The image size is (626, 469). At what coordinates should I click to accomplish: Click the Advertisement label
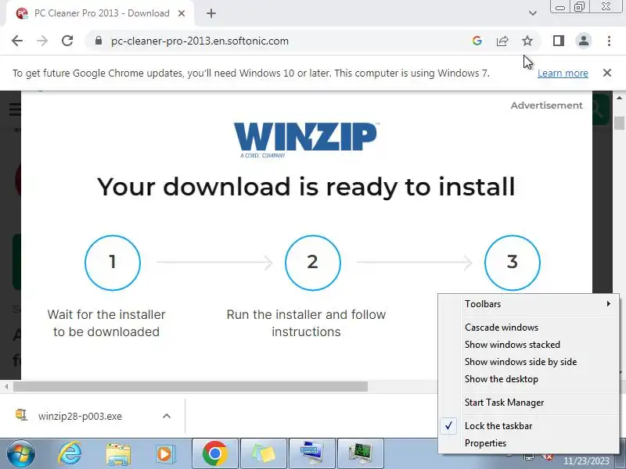point(546,106)
